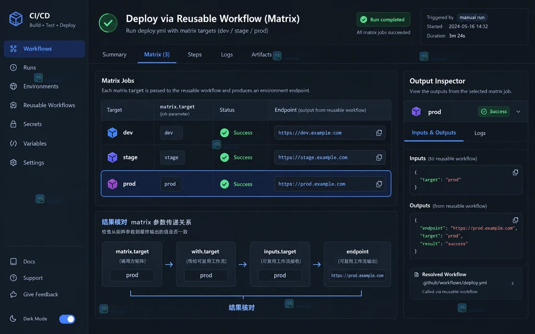The height and width of the screenshot is (334, 535).
Task: Click the blue dev cube icon
Action: [112, 133]
